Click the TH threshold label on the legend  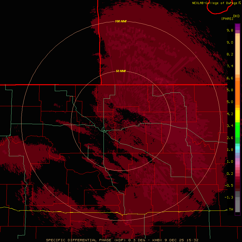click(x=231, y=209)
